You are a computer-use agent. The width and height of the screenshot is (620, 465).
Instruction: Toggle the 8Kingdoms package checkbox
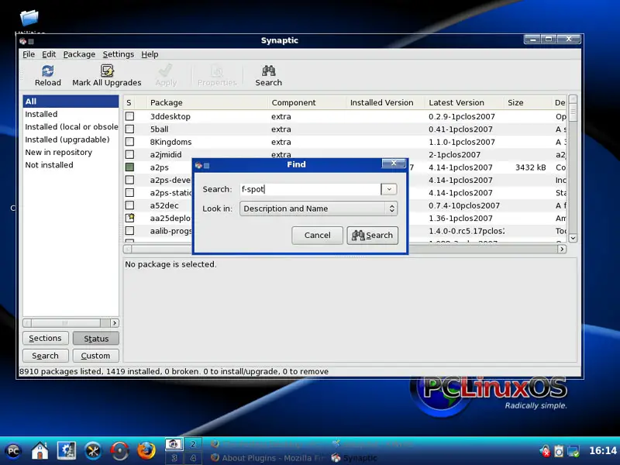click(x=129, y=142)
